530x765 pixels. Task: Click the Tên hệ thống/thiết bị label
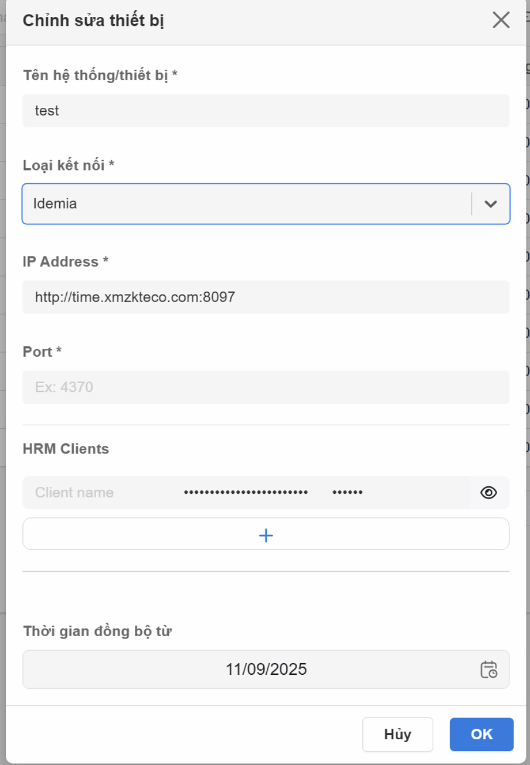click(100, 76)
